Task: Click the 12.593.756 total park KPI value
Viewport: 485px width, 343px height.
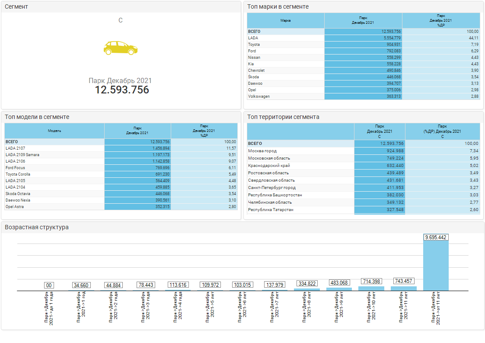Action: 122,90
